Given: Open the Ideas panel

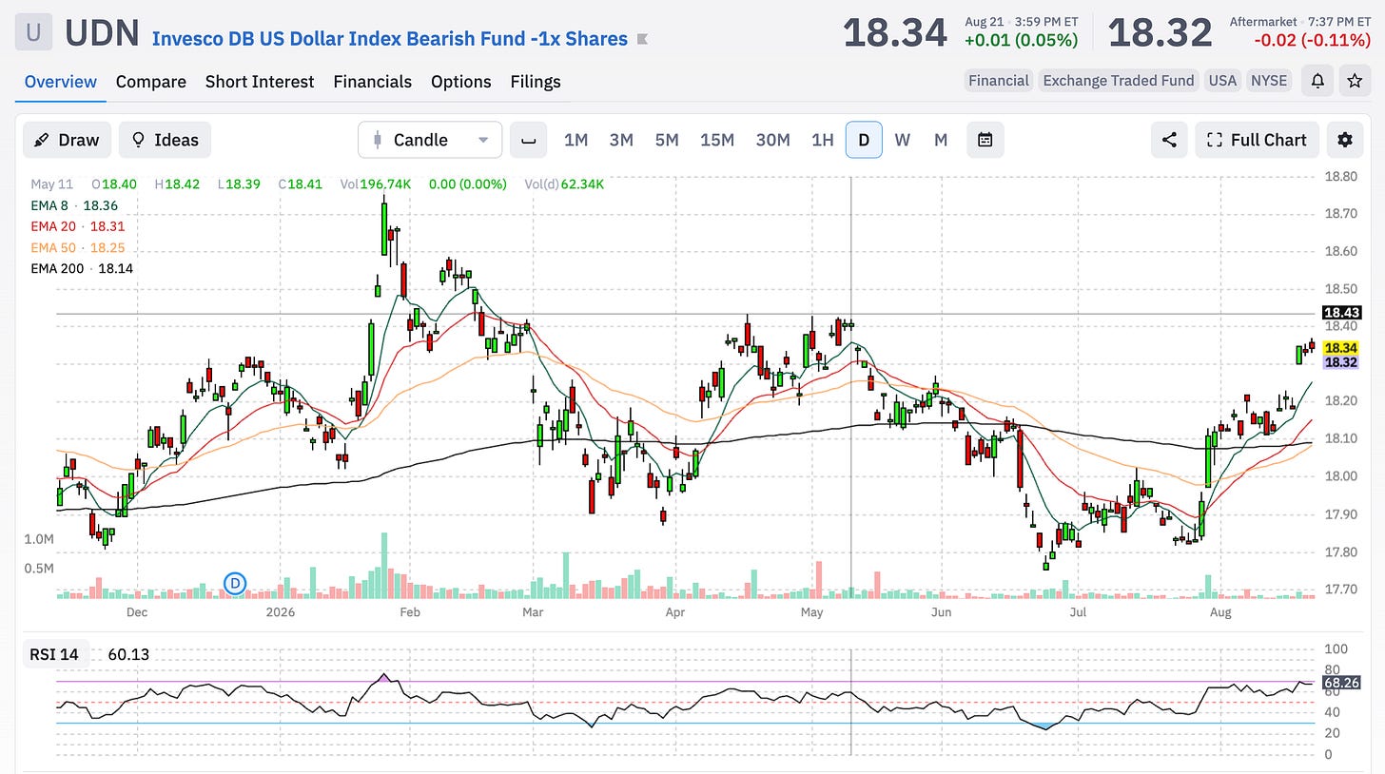Looking at the screenshot, I should coord(165,140).
